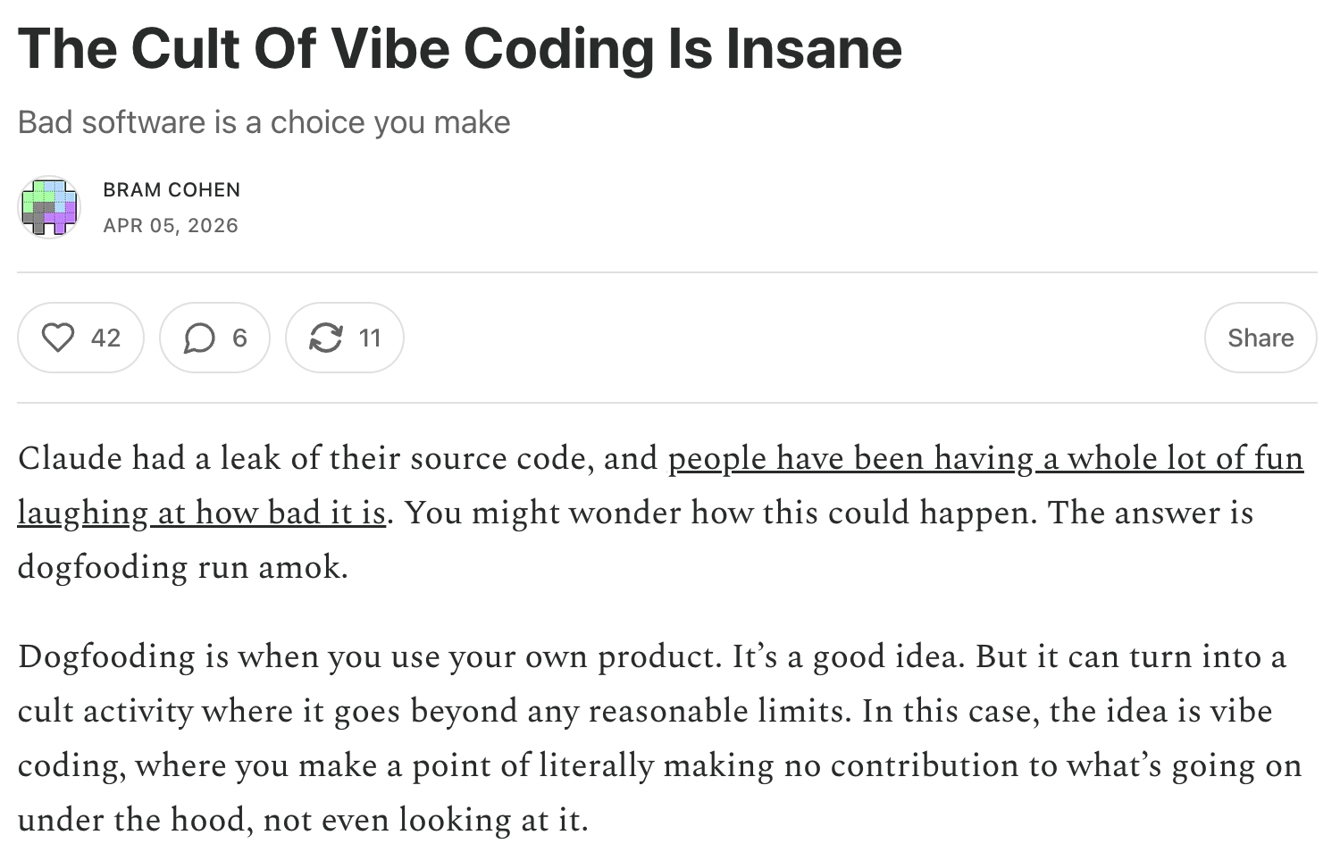Click the phrase "cult activity" in the article

(x=105, y=711)
